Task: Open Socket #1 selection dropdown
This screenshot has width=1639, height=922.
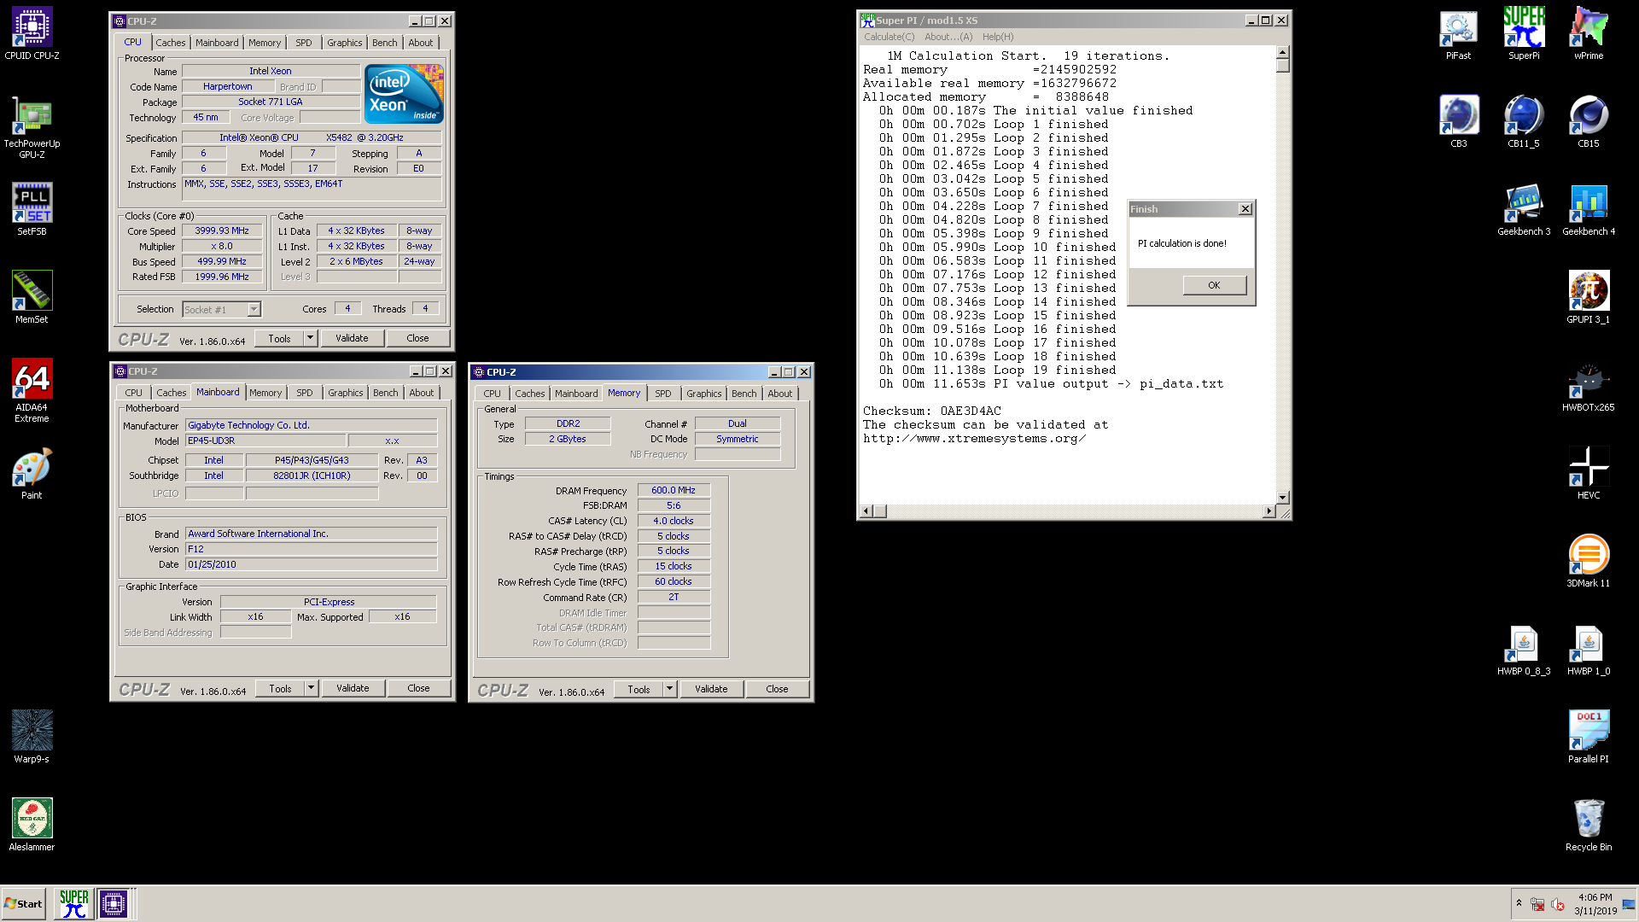Action: click(x=254, y=309)
